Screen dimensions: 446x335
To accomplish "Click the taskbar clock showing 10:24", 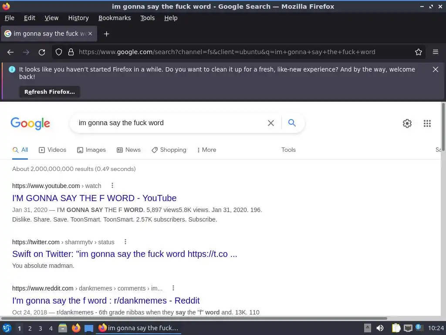I will click(436, 328).
